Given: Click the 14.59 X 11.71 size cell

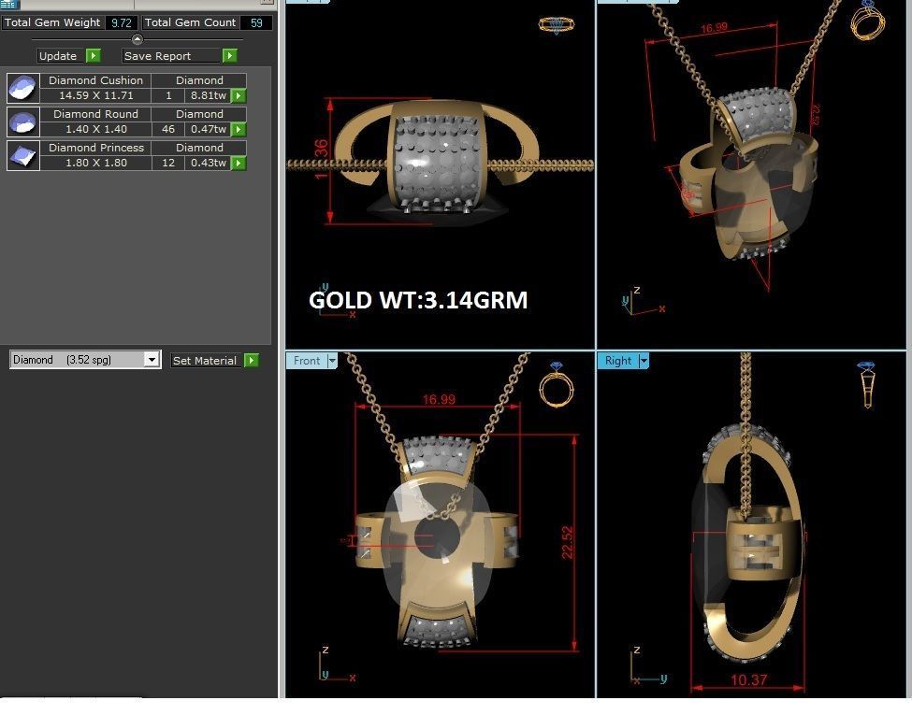Looking at the screenshot, I should pyautogui.click(x=96, y=96).
